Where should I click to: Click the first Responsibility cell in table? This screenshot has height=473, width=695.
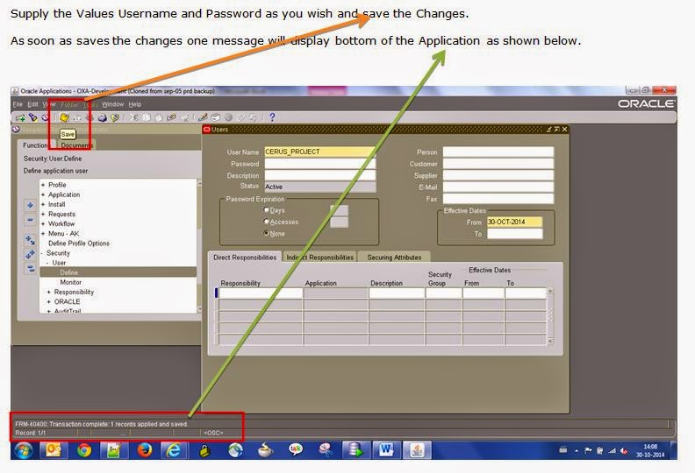coord(261,293)
